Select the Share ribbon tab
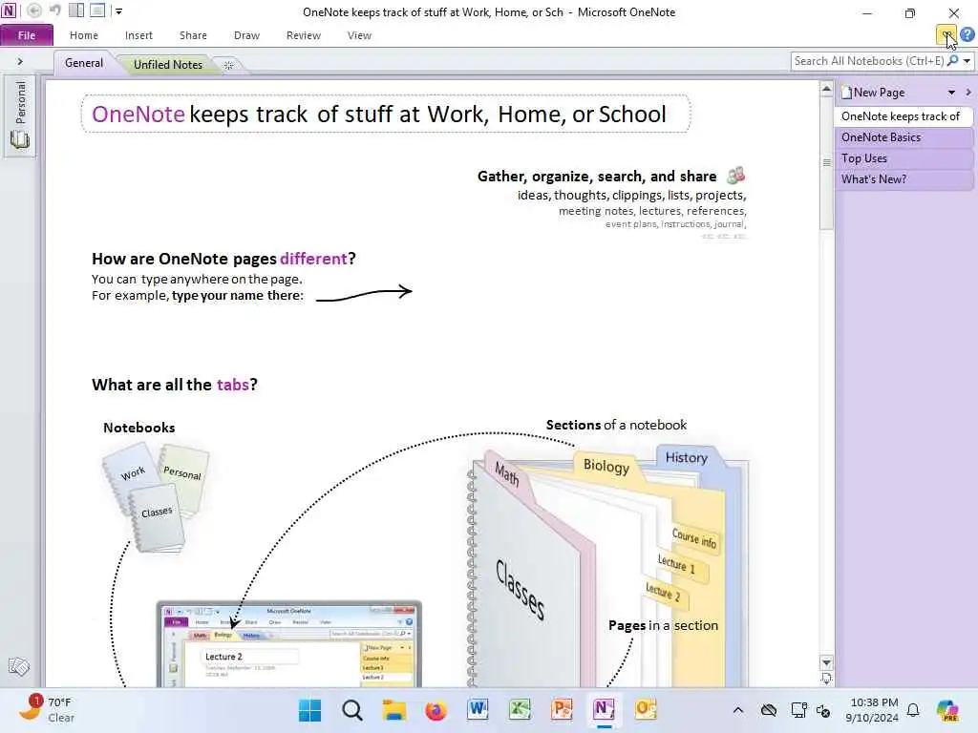The width and height of the screenshot is (978, 733). tap(193, 35)
